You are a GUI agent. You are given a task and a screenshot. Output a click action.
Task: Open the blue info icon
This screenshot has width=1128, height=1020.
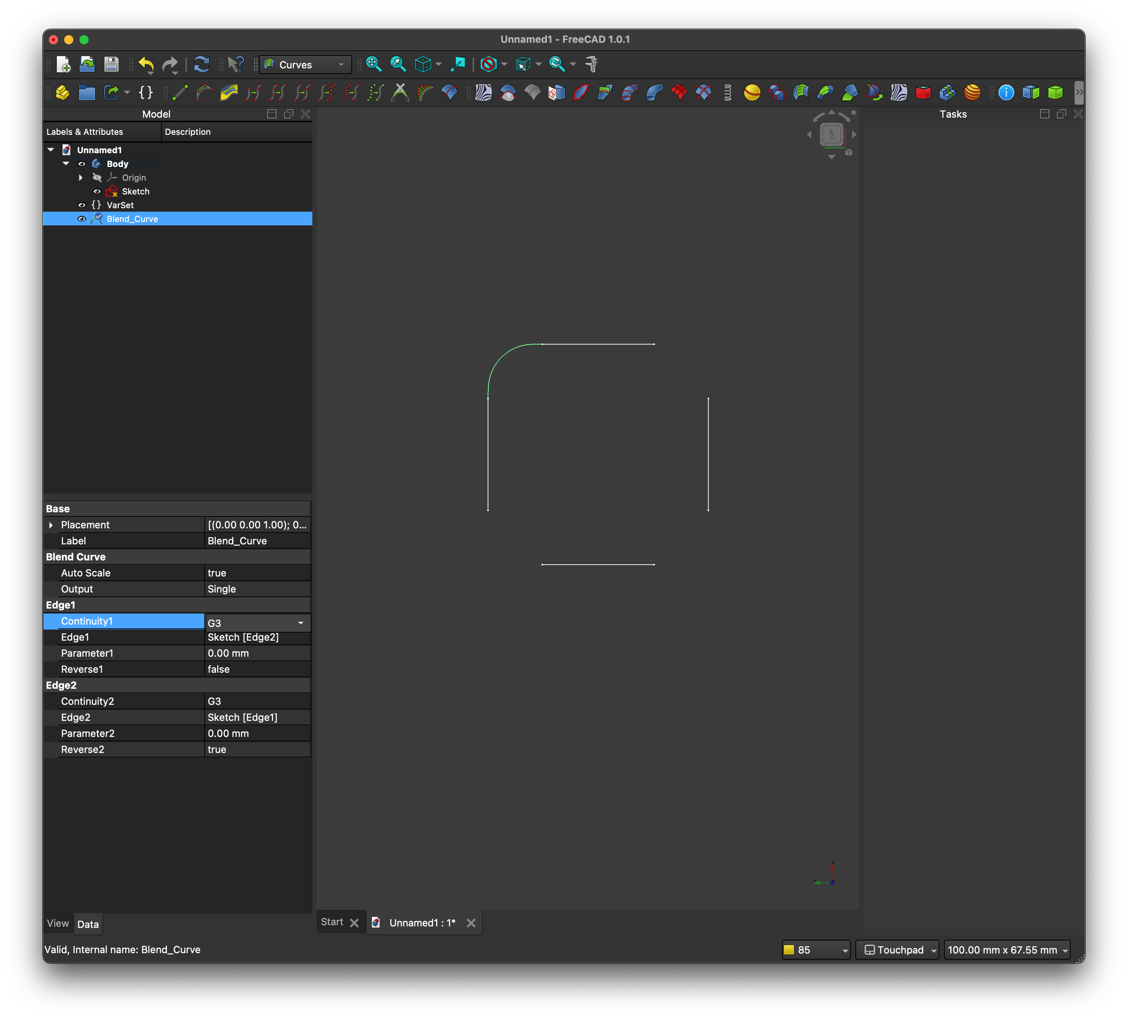pos(1006,92)
